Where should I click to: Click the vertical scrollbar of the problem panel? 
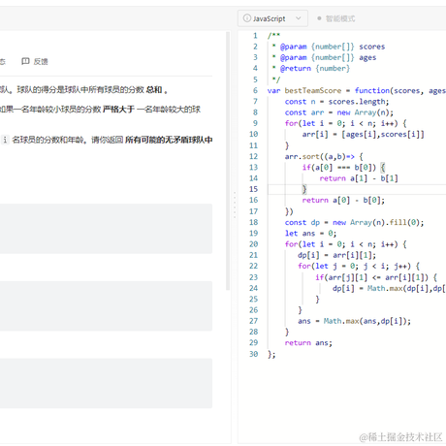coord(228,161)
